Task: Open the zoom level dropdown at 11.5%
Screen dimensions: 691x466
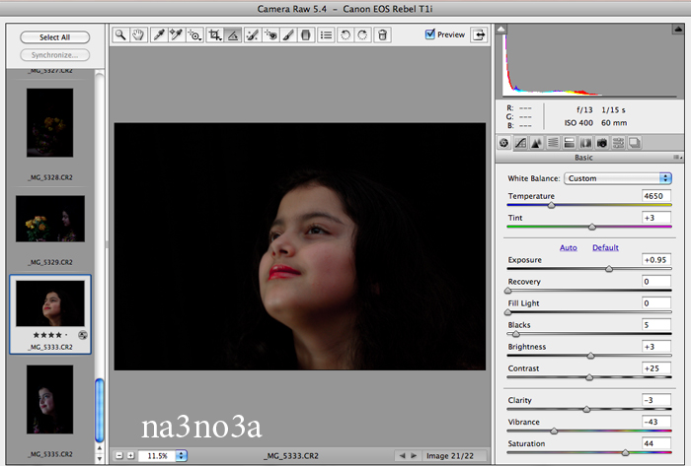Action: 159,456
